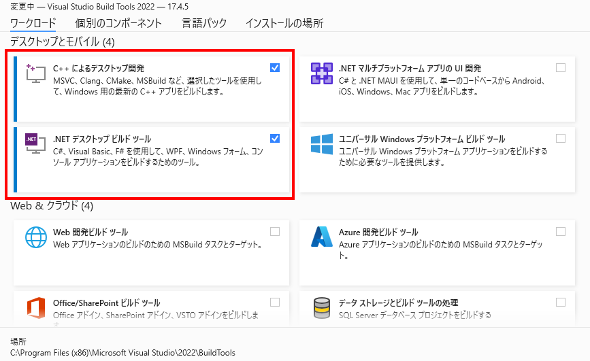Click the C++ desktop development monitor icon
The width and height of the screenshot is (590, 361).
pos(36,73)
